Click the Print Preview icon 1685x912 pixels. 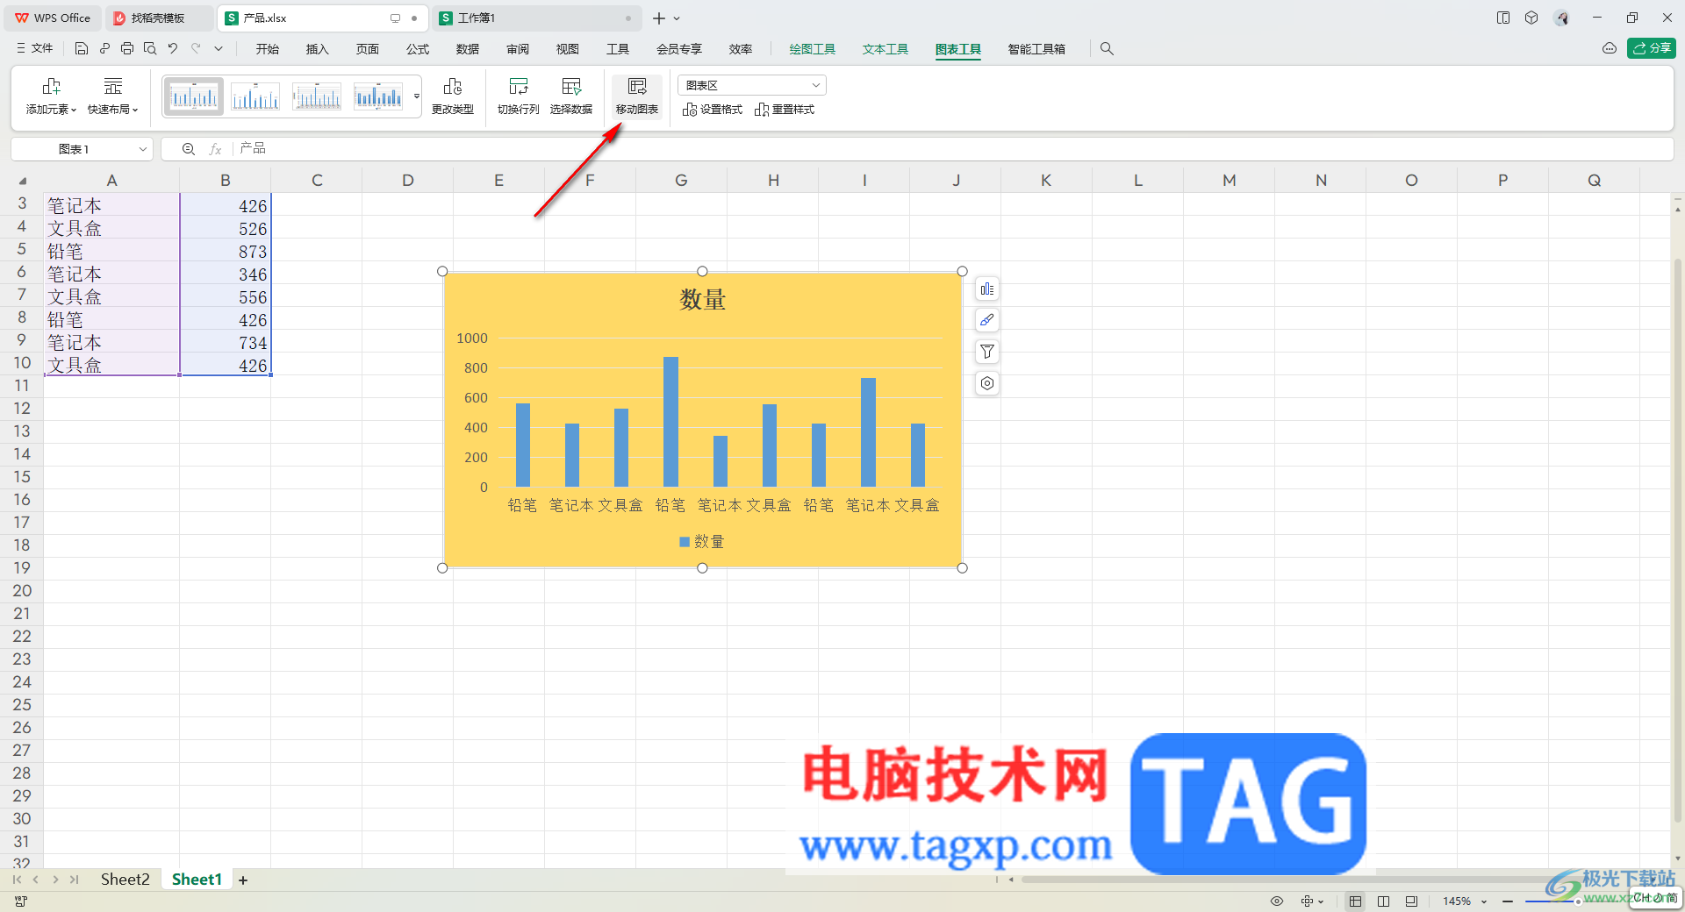pyautogui.click(x=150, y=49)
